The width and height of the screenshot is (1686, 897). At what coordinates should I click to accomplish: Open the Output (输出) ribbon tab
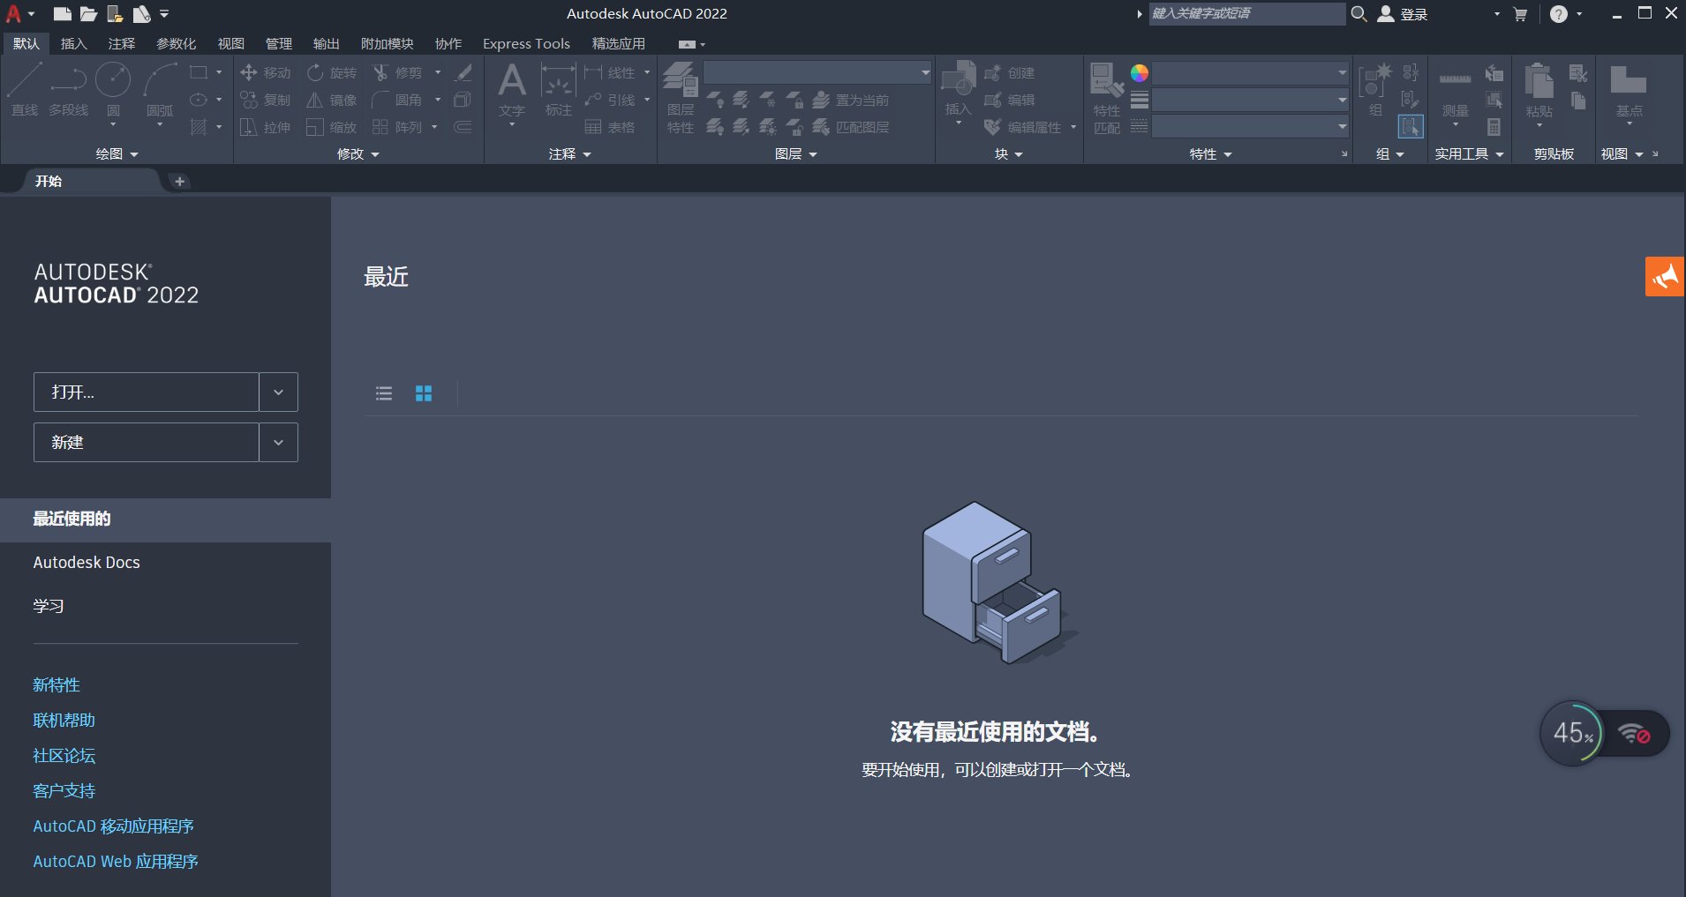click(326, 43)
